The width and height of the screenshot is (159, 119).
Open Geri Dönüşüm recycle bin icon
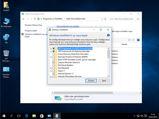point(6,56)
